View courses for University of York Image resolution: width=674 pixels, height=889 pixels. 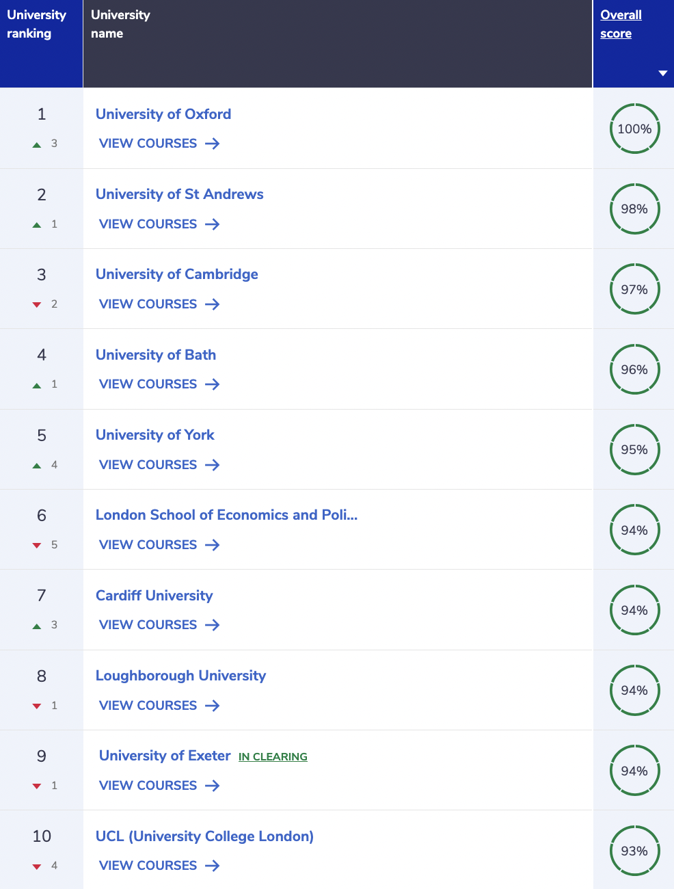tap(148, 465)
